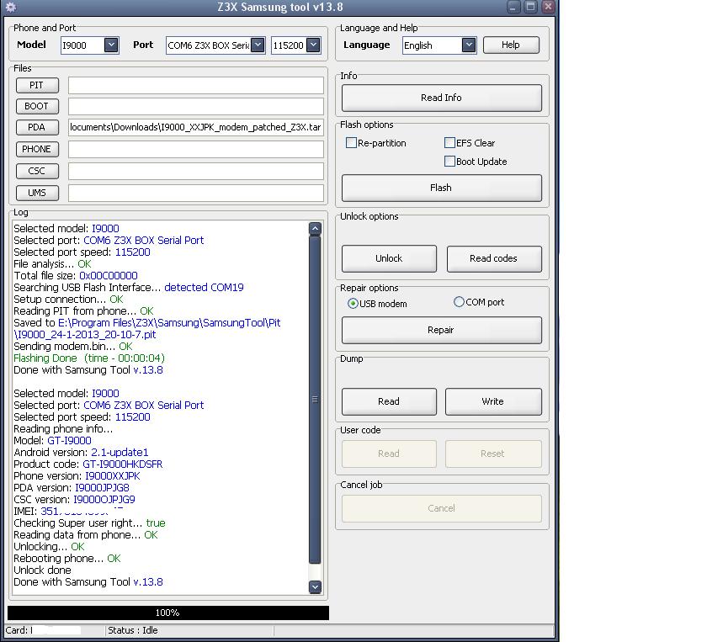This screenshot has height=642, width=707.
Task: Click the gear icon in title bar
Action: [11, 8]
